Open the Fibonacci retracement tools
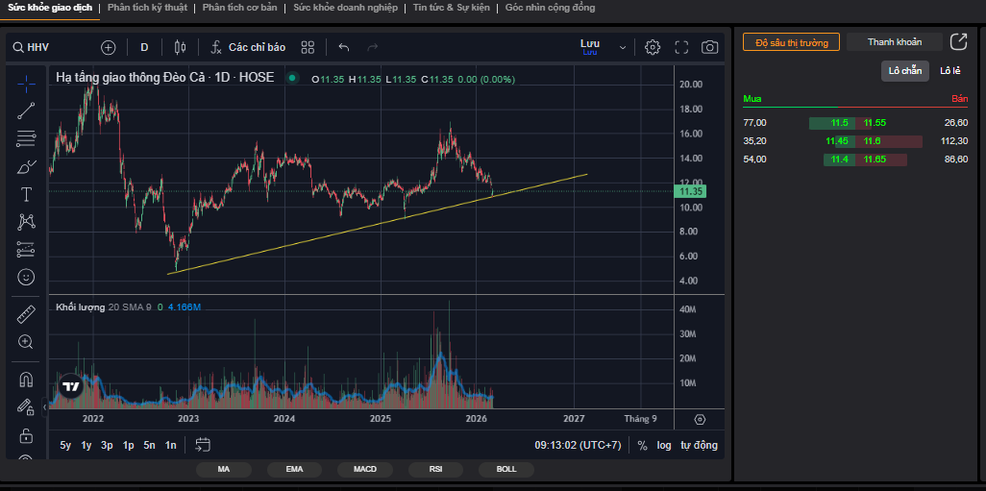Viewport: 986px width, 491px height. click(26, 138)
